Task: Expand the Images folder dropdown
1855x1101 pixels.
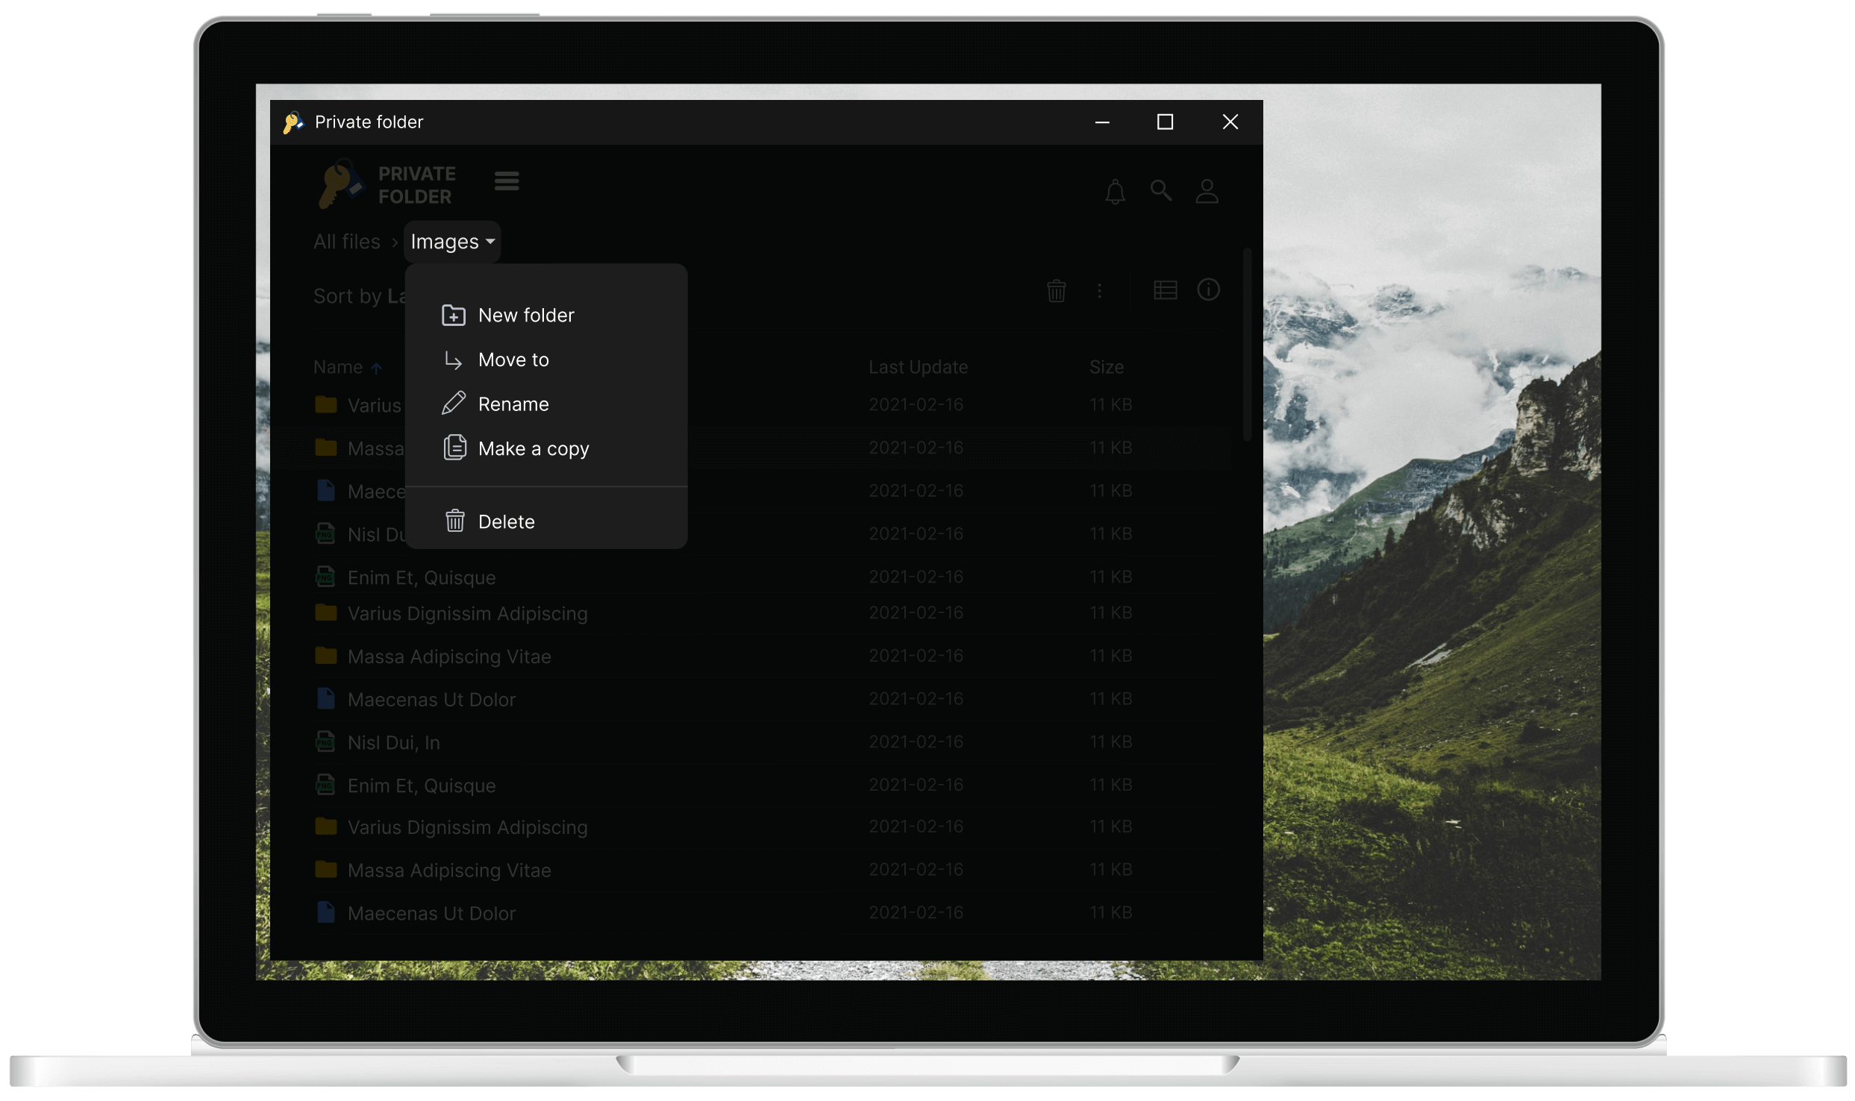Action: coord(451,241)
